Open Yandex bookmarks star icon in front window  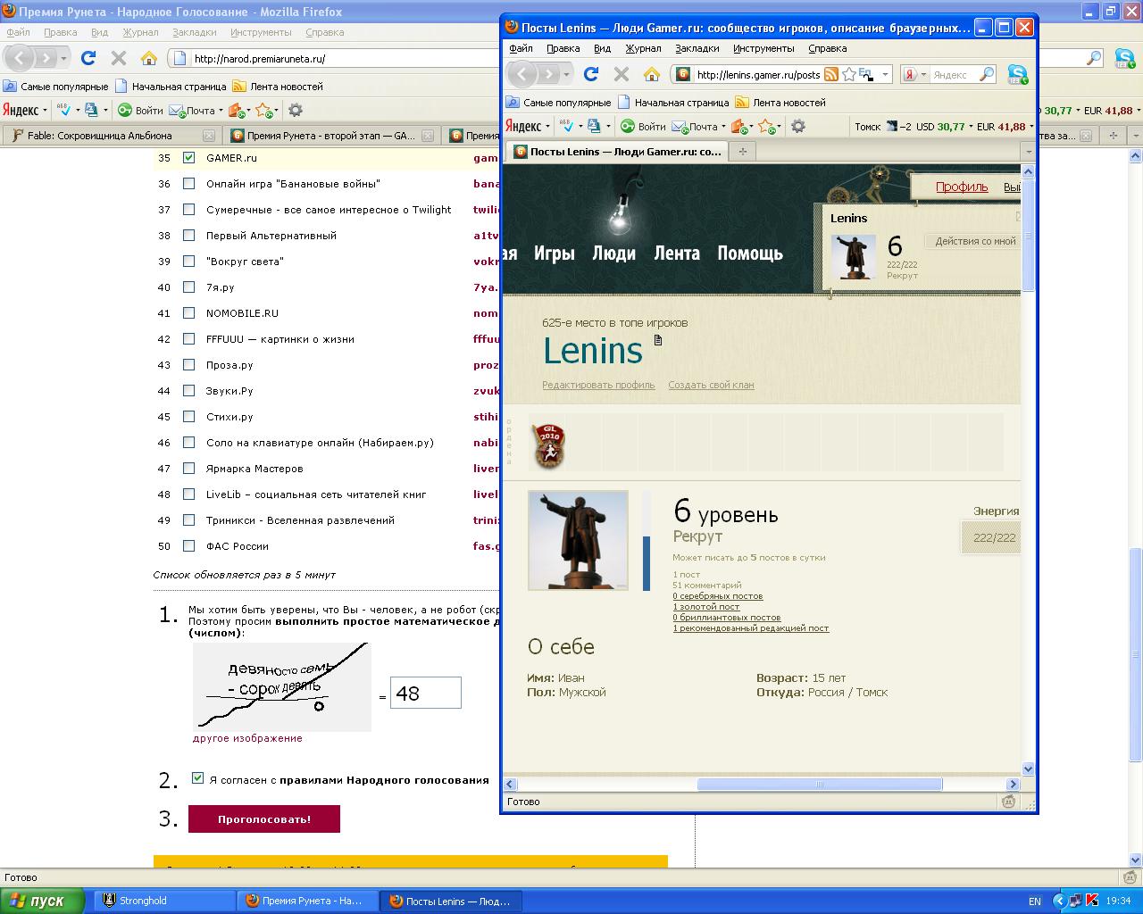coord(766,127)
